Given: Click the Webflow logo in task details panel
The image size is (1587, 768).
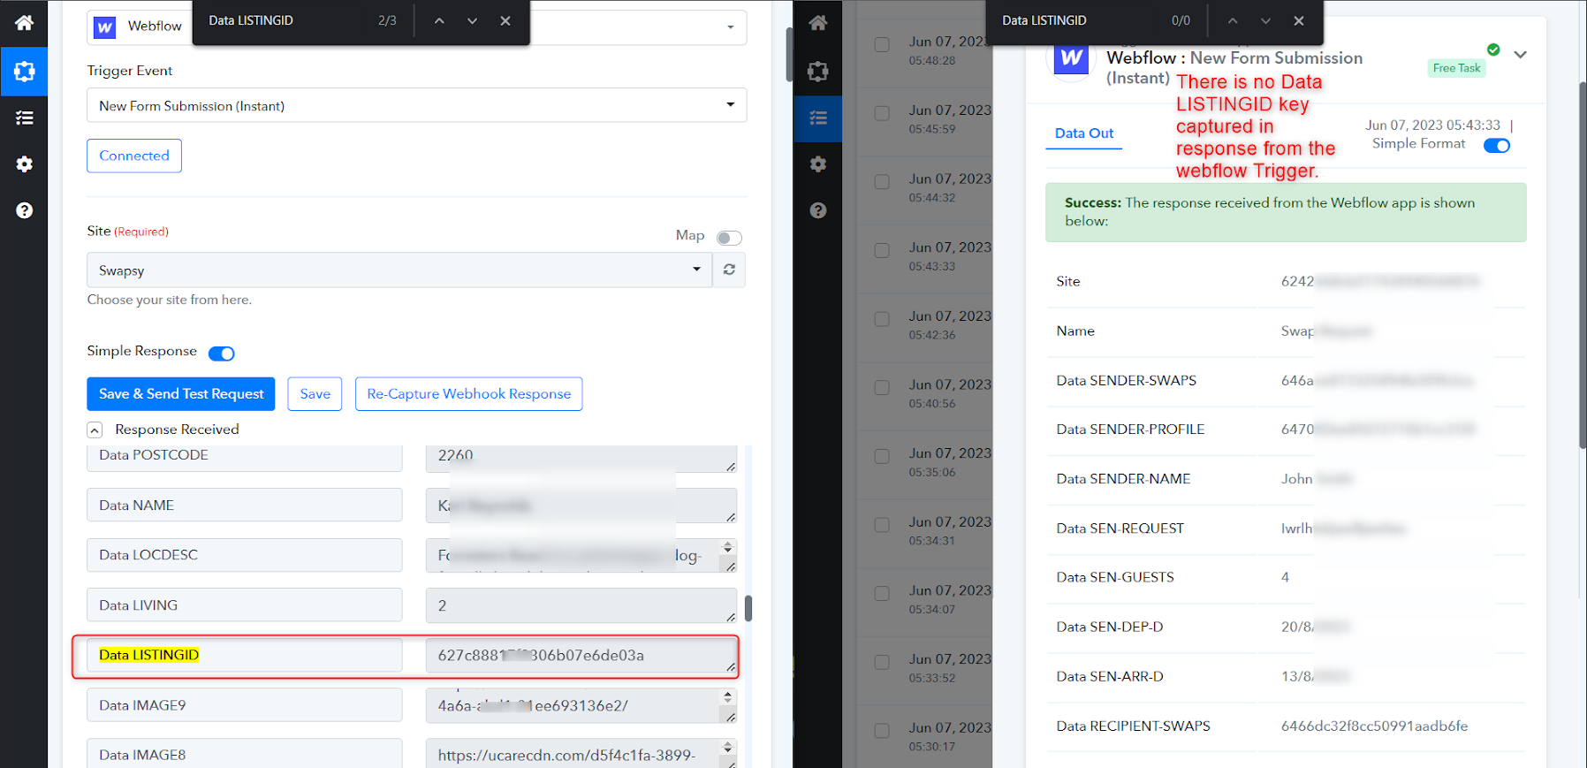Looking at the screenshot, I should [x=1072, y=58].
